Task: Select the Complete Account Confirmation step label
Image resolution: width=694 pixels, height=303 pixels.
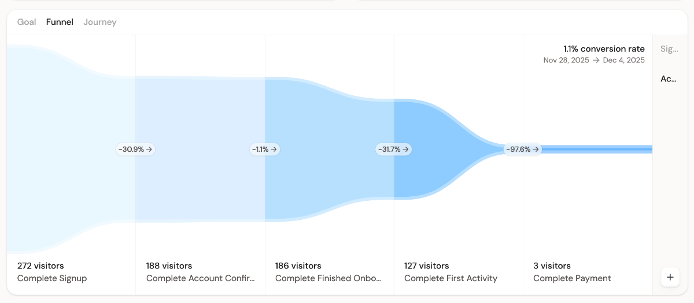Action: [x=200, y=278]
